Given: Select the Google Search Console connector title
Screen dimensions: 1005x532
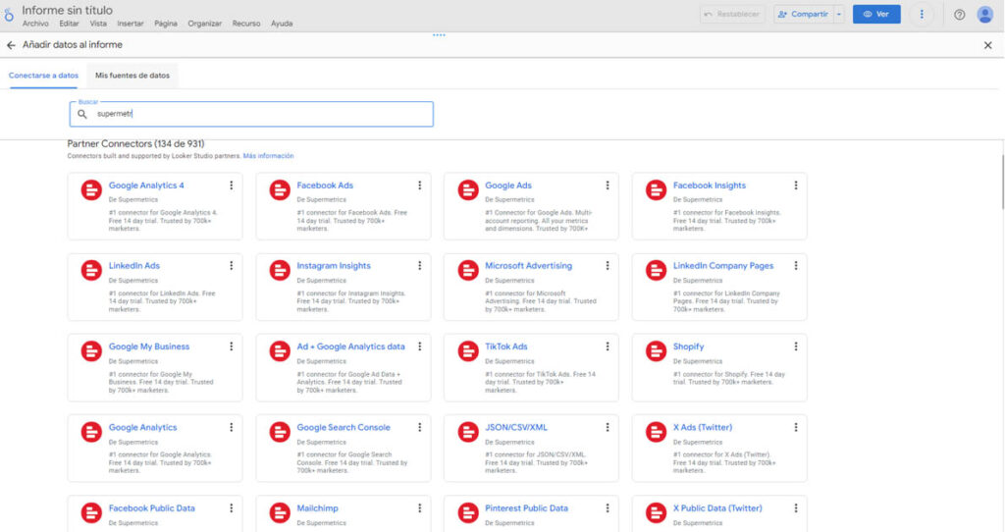Looking at the screenshot, I should click(344, 427).
